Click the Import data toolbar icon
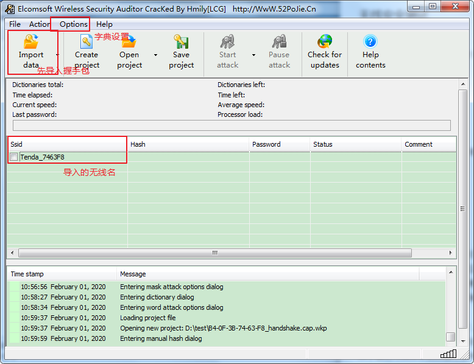 click(31, 41)
